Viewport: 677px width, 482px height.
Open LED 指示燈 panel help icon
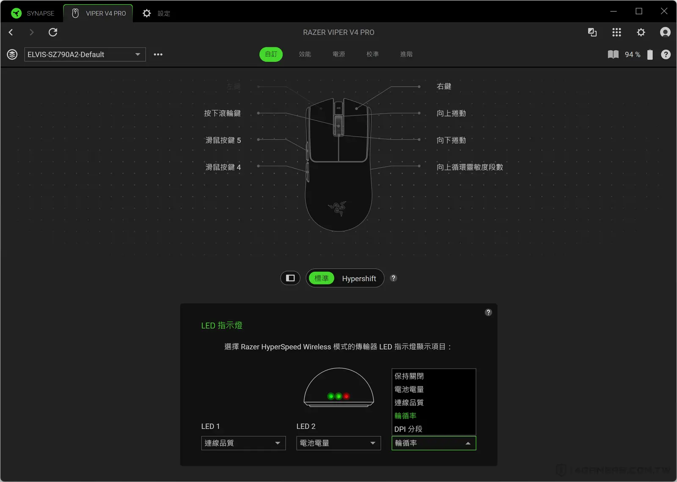488,312
